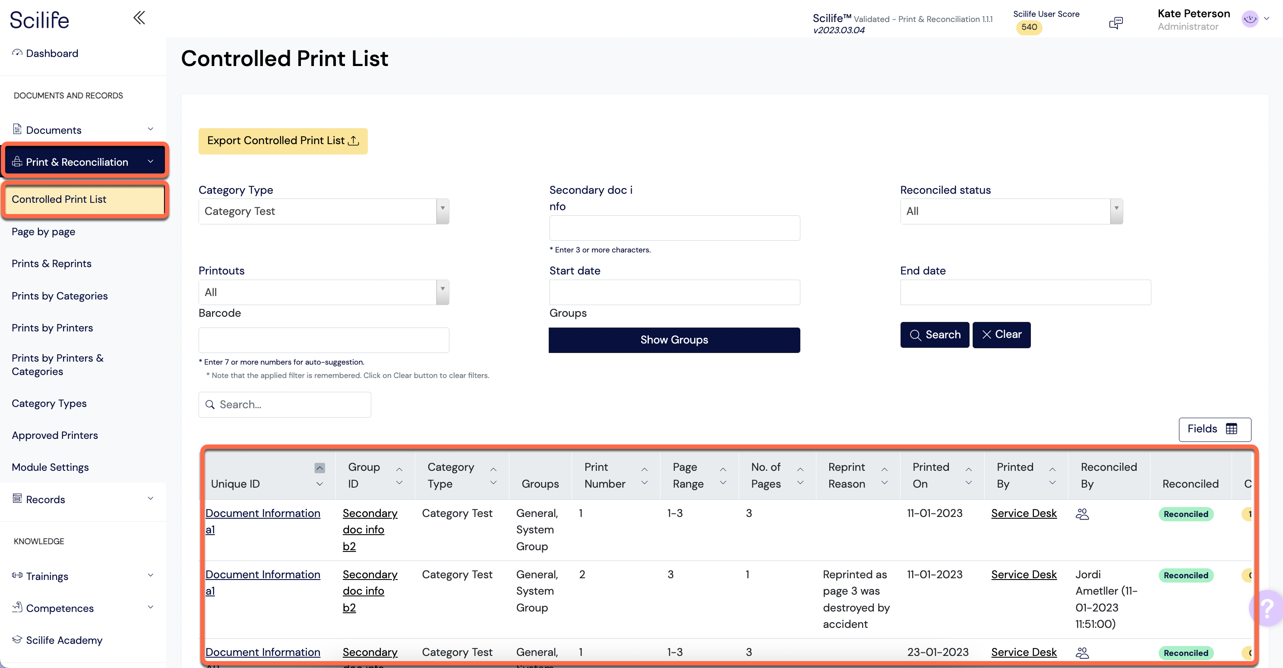Click Export Controlled Print List button
Screen dimensions: 1283x668
coord(283,140)
